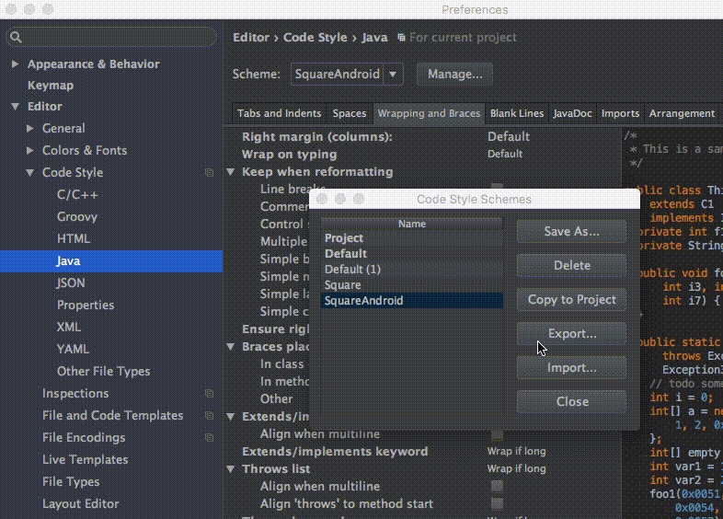Click the project-level icon next to Code Style
This screenshot has width=723, height=519.
click(209, 172)
